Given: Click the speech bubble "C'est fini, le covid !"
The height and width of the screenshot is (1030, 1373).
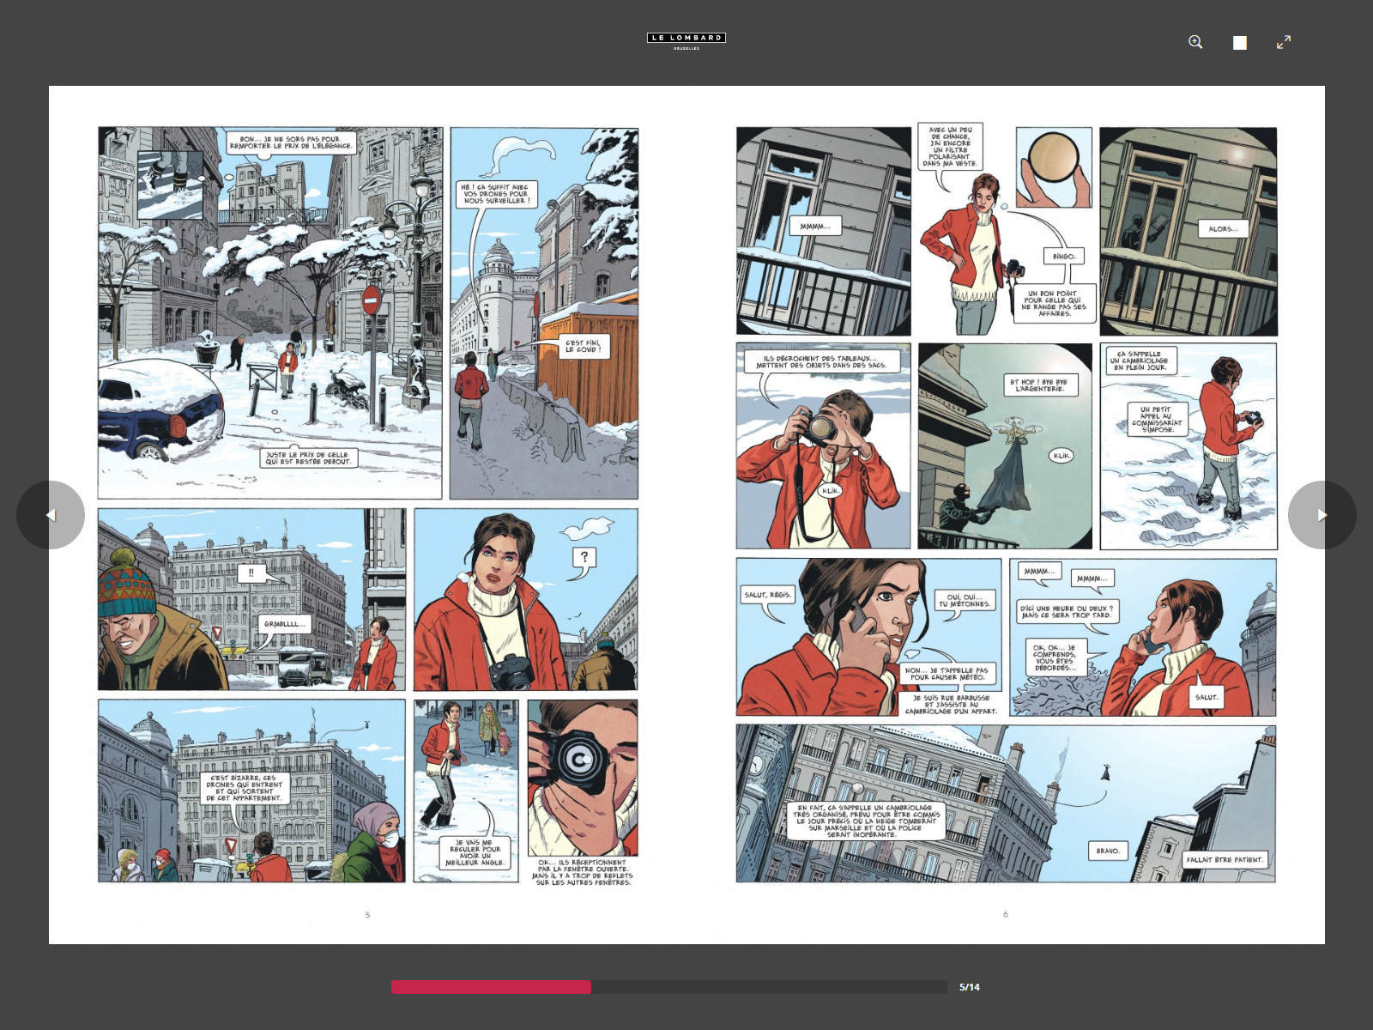Looking at the screenshot, I should pos(583,346).
